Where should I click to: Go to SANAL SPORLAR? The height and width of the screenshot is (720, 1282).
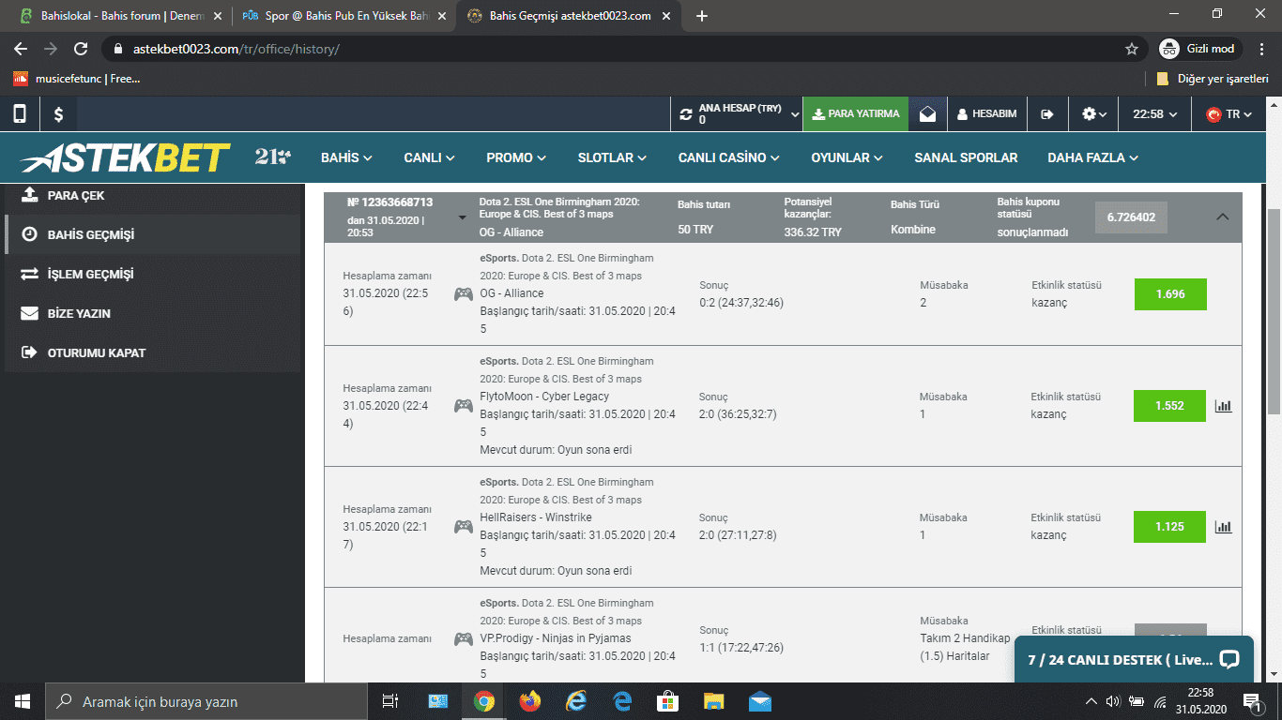966,157
